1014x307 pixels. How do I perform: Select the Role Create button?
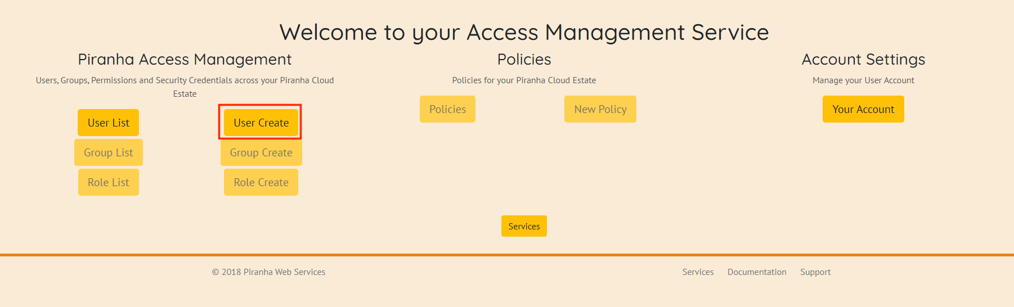point(261,182)
